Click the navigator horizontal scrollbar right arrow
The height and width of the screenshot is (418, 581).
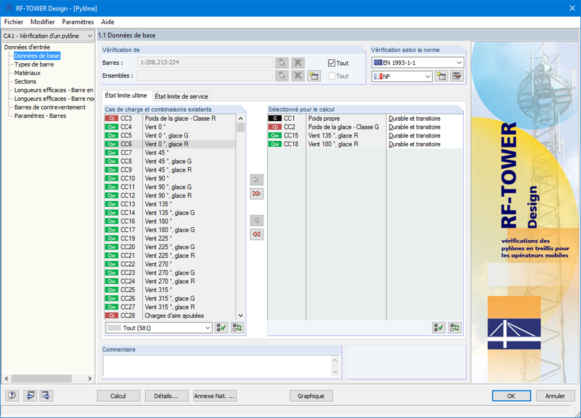(x=90, y=379)
